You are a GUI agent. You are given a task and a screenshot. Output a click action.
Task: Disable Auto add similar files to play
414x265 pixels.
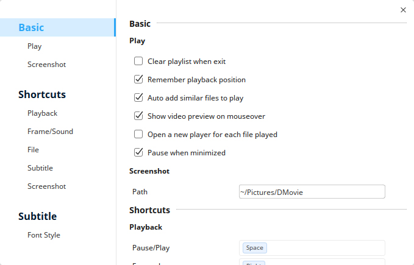(x=138, y=98)
